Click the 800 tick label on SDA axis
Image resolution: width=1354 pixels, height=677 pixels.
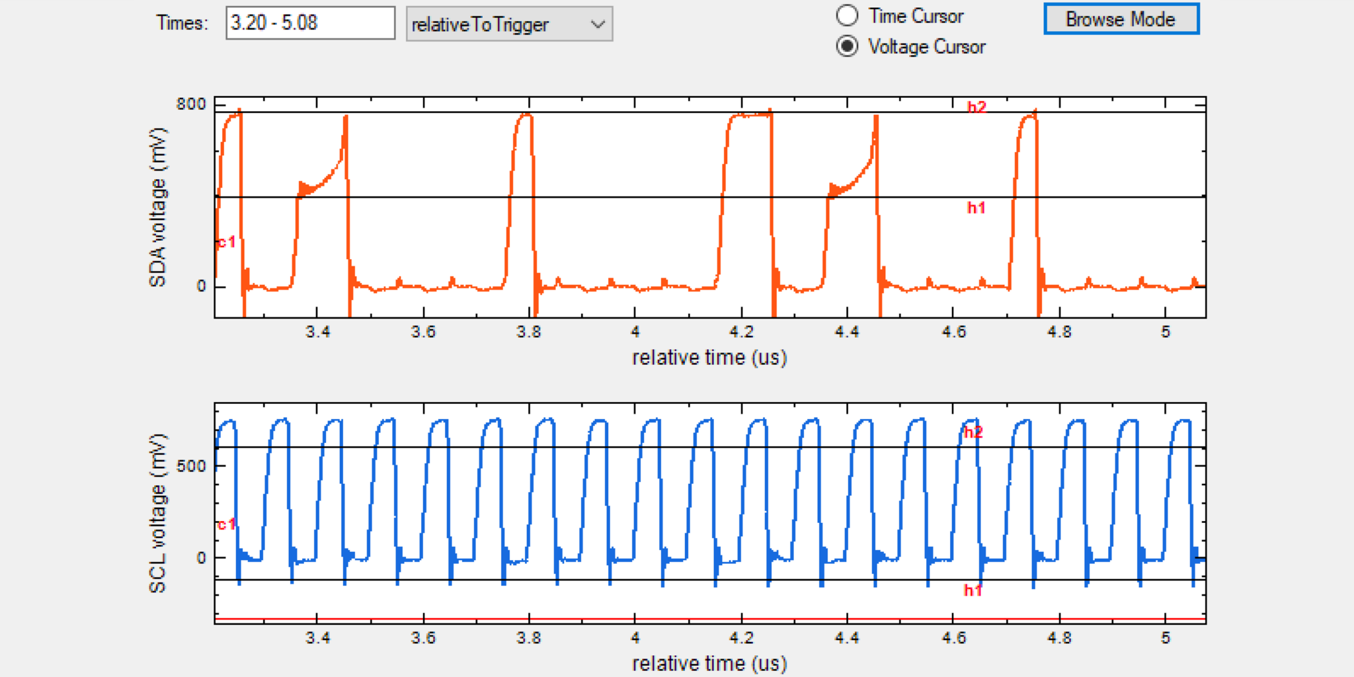(x=191, y=104)
